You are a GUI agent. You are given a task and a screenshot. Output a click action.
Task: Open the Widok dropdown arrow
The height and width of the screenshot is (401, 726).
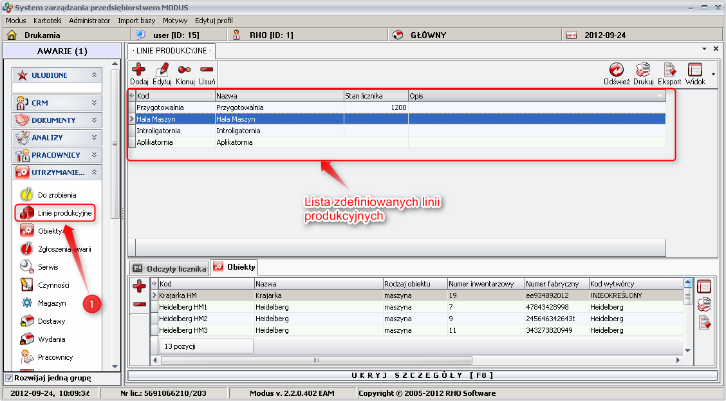pyautogui.click(x=713, y=74)
